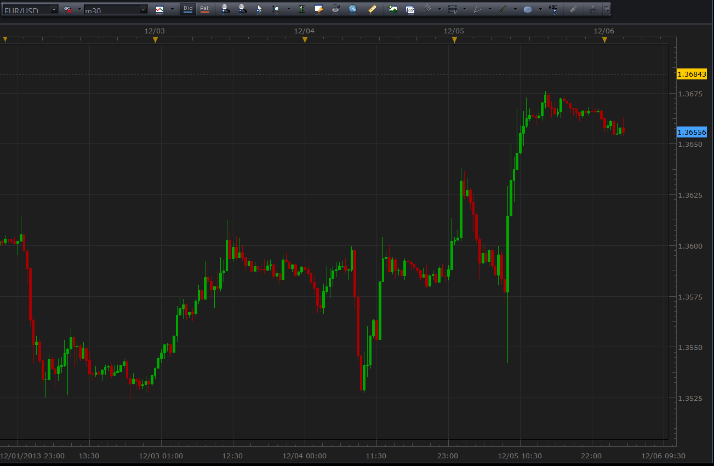Click the hierarchy tree icon

coord(593,9)
